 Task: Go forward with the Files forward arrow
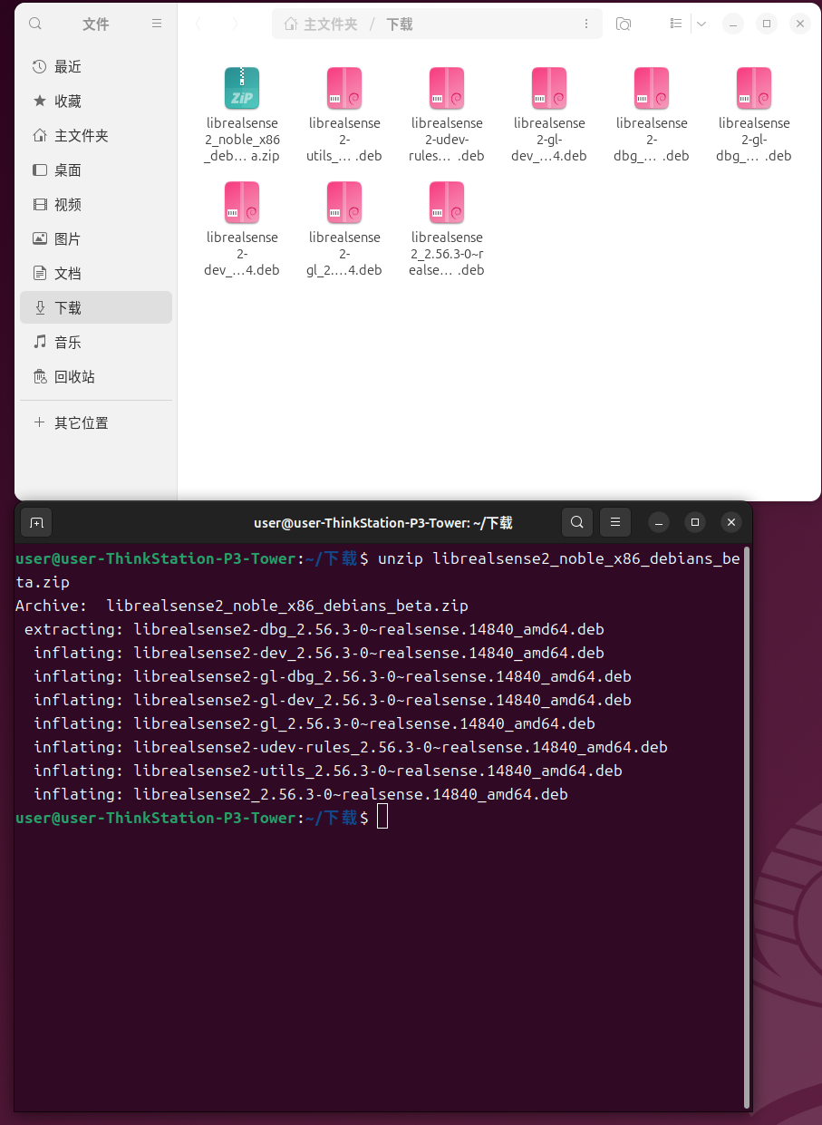pyautogui.click(x=236, y=24)
